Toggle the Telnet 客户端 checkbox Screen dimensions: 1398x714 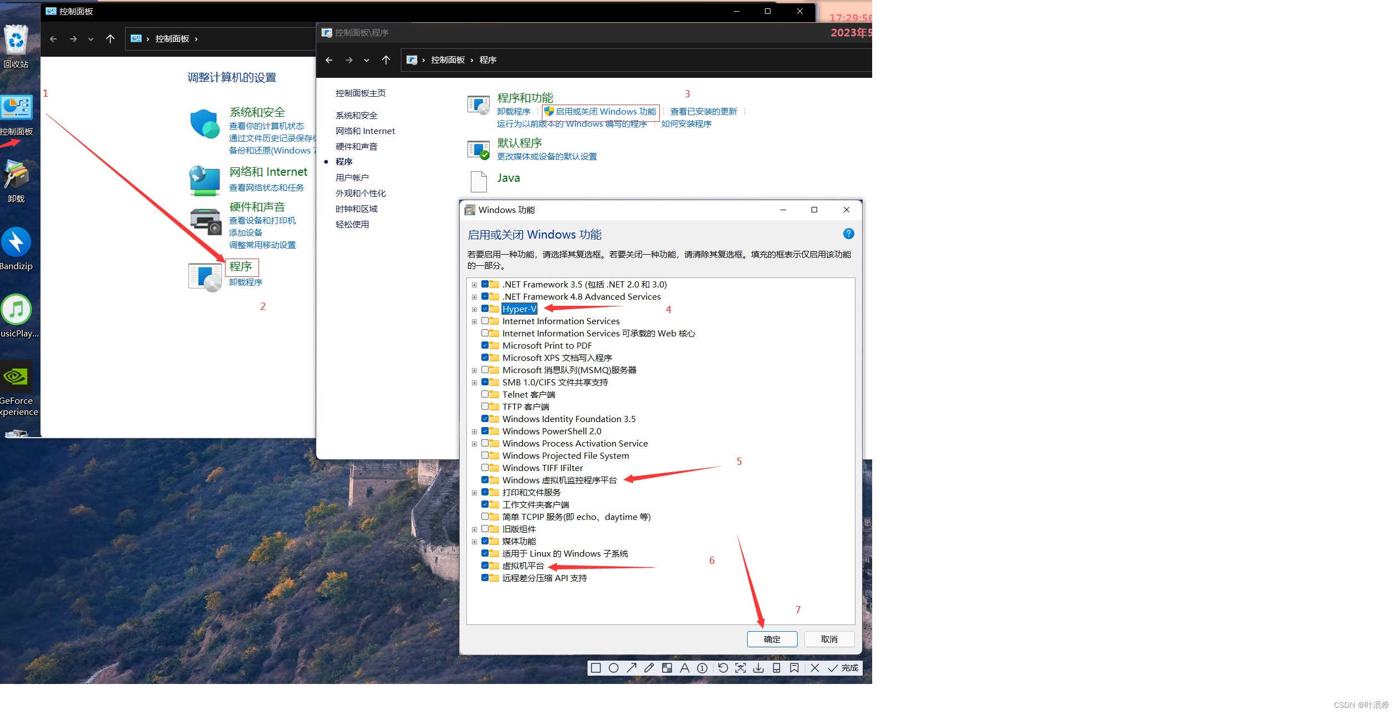point(485,394)
